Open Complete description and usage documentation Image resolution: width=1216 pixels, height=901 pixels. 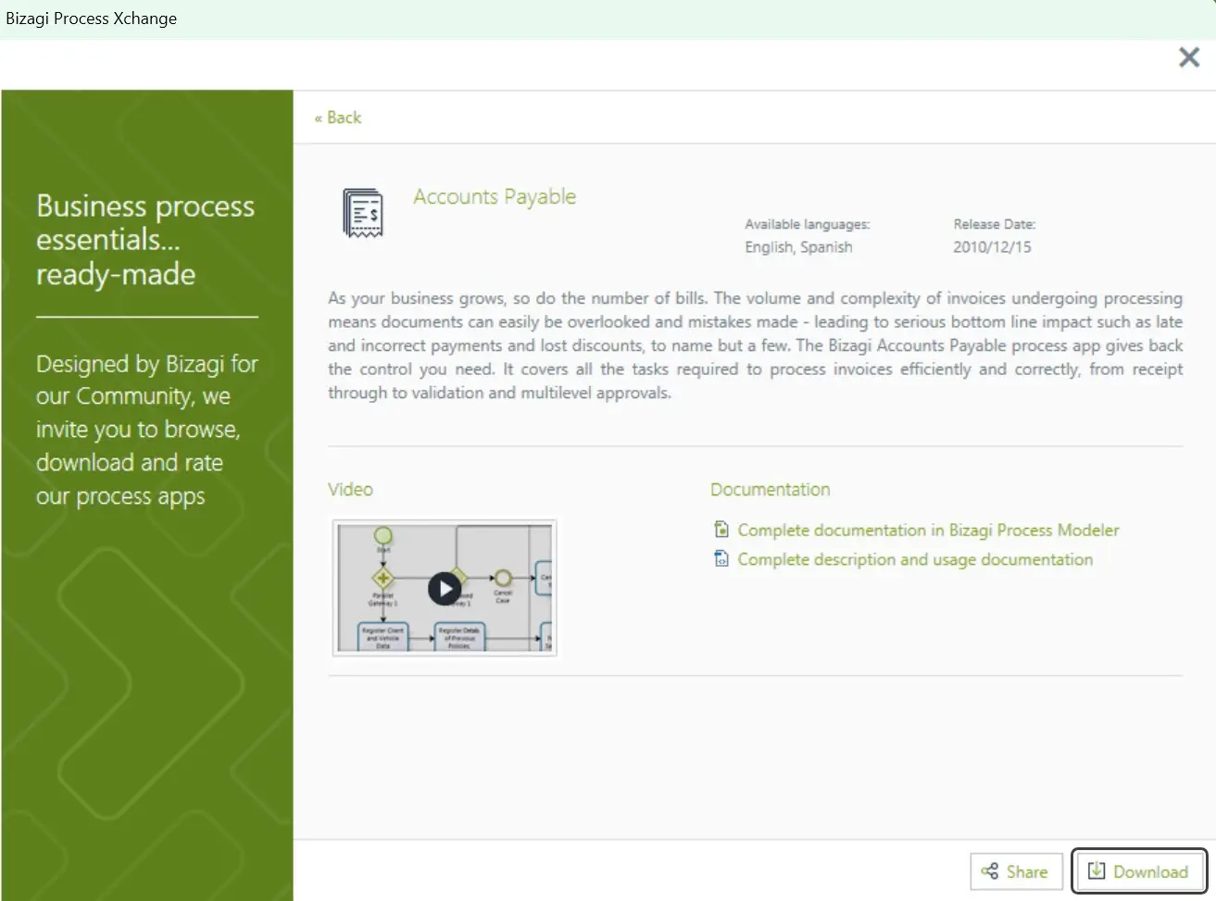coord(915,559)
